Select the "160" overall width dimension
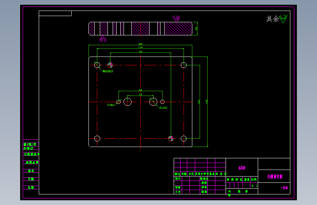Image resolution: width=317 pixels, height=205 pixels. coord(140,44)
